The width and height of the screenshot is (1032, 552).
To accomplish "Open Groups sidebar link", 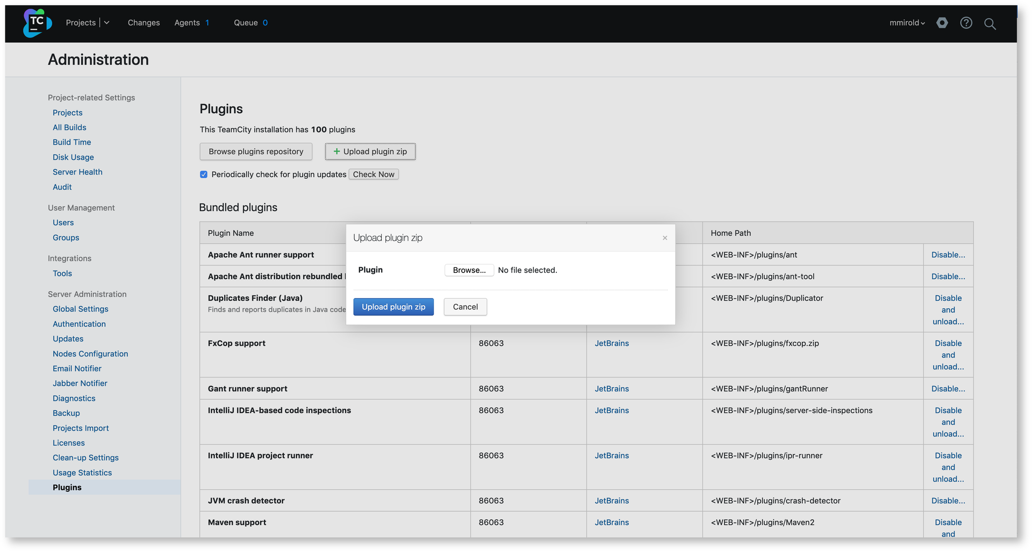I will click(66, 238).
